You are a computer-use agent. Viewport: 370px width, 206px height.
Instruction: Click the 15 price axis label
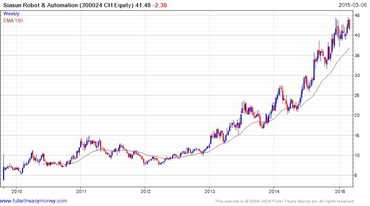[x=357, y=136]
